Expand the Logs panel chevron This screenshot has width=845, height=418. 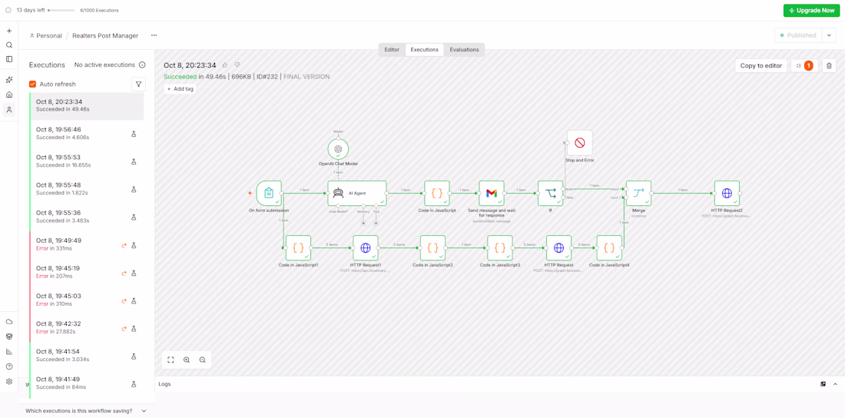coord(835,384)
